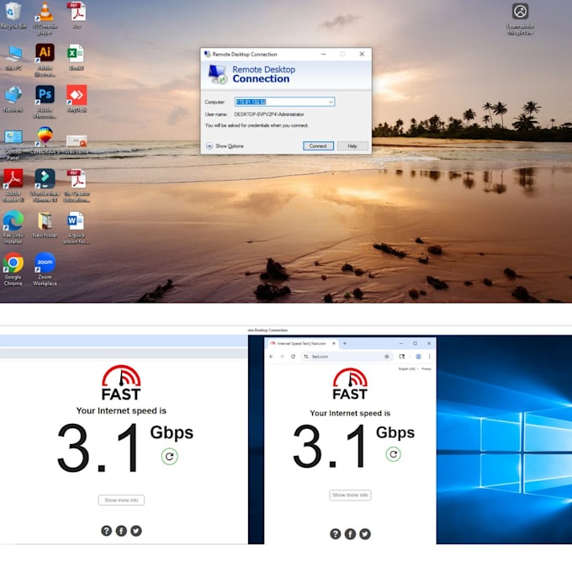The image size is (572, 572).
Task: Click the Connect button
Action: click(x=318, y=146)
